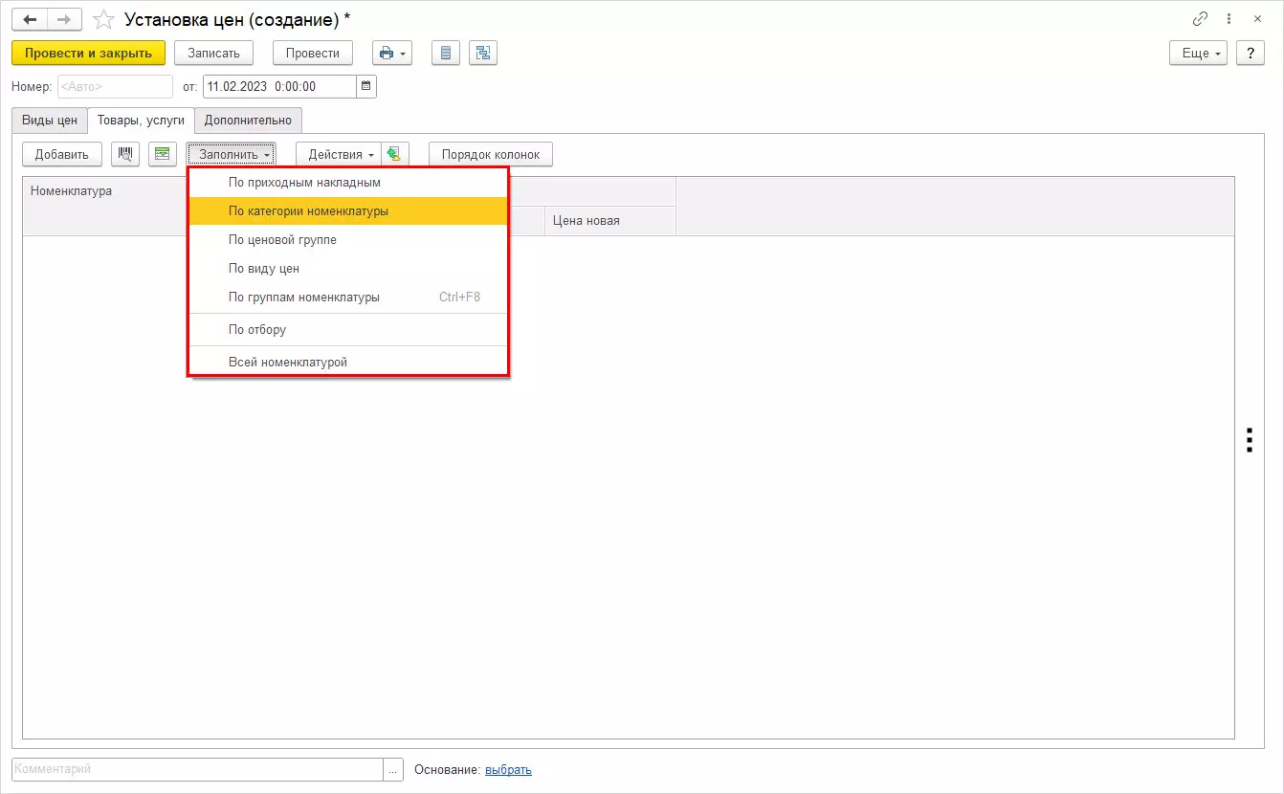Click the Номенклатура column header
1284x794 pixels.
(x=105, y=206)
